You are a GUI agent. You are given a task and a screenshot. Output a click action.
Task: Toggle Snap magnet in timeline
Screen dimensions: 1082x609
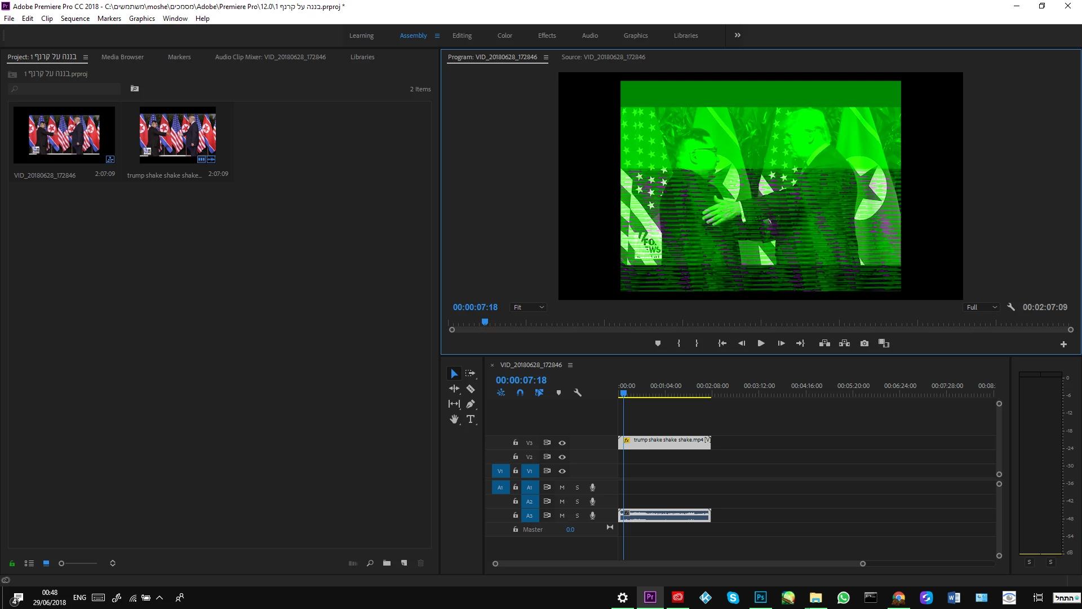520,393
